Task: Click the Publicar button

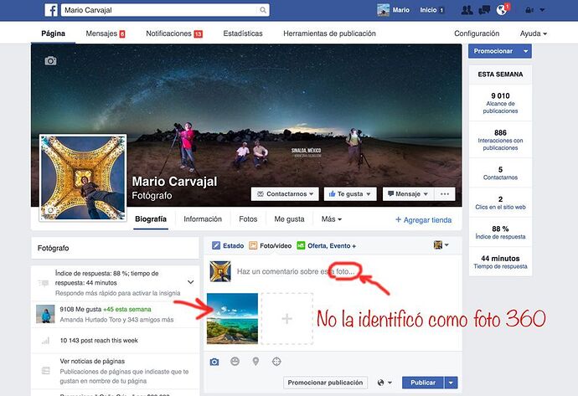Action: click(x=423, y=383)
